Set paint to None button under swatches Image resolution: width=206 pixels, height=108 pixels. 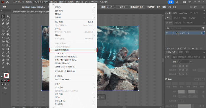(x=8, y=80)
